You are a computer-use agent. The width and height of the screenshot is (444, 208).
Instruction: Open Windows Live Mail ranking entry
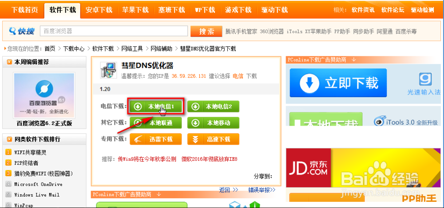(37, 195)
